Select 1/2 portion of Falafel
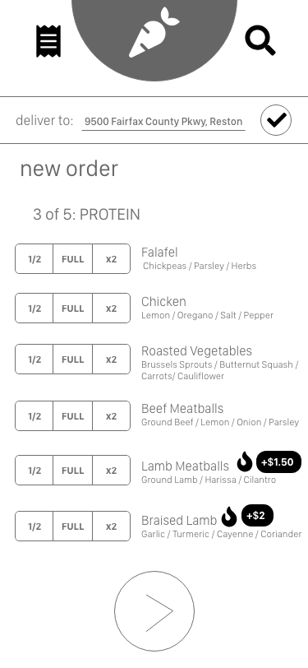Screen dimensions: 308x668 point(34,258)
